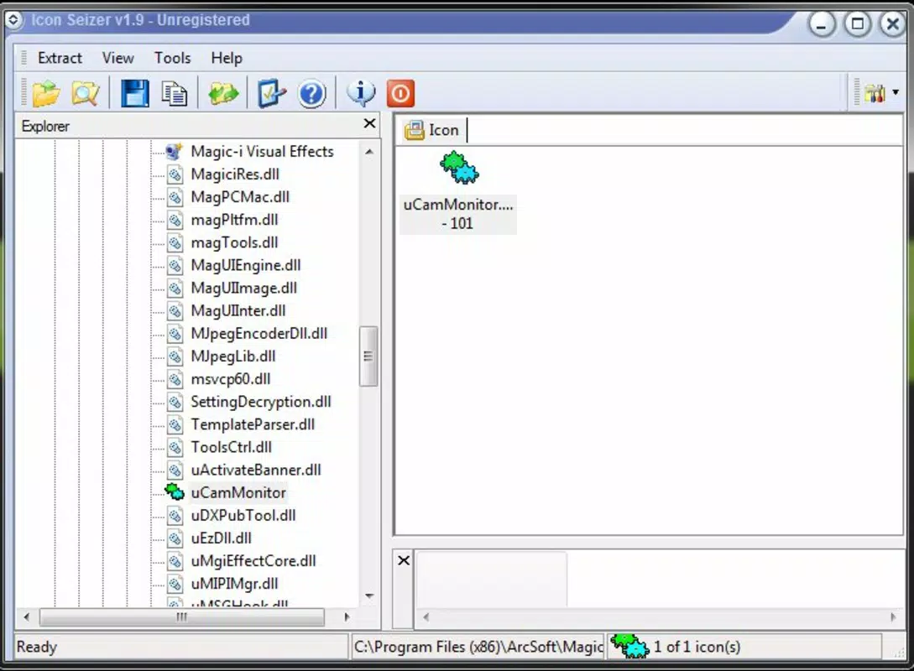Select magPltfm.dll in the tree
This screenshot has height=671, width=914.
click(234, 220)
